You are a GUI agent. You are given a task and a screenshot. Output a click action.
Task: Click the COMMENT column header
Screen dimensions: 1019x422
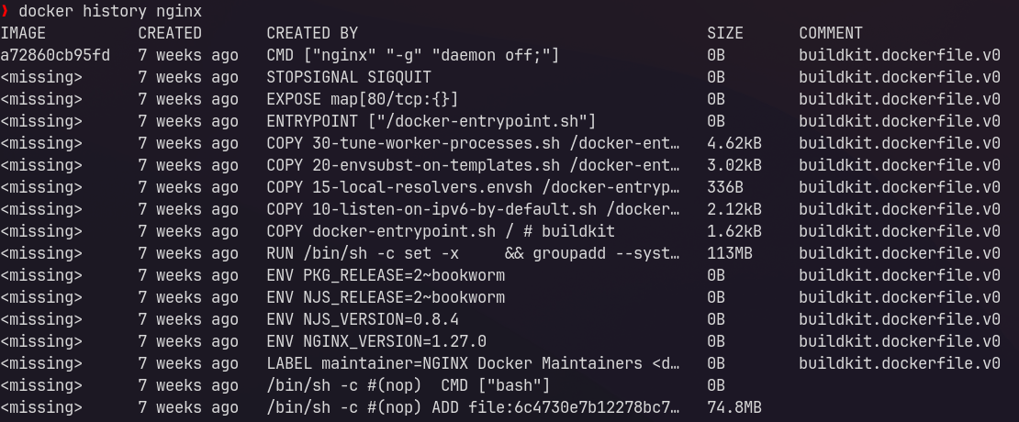point(831,33)
